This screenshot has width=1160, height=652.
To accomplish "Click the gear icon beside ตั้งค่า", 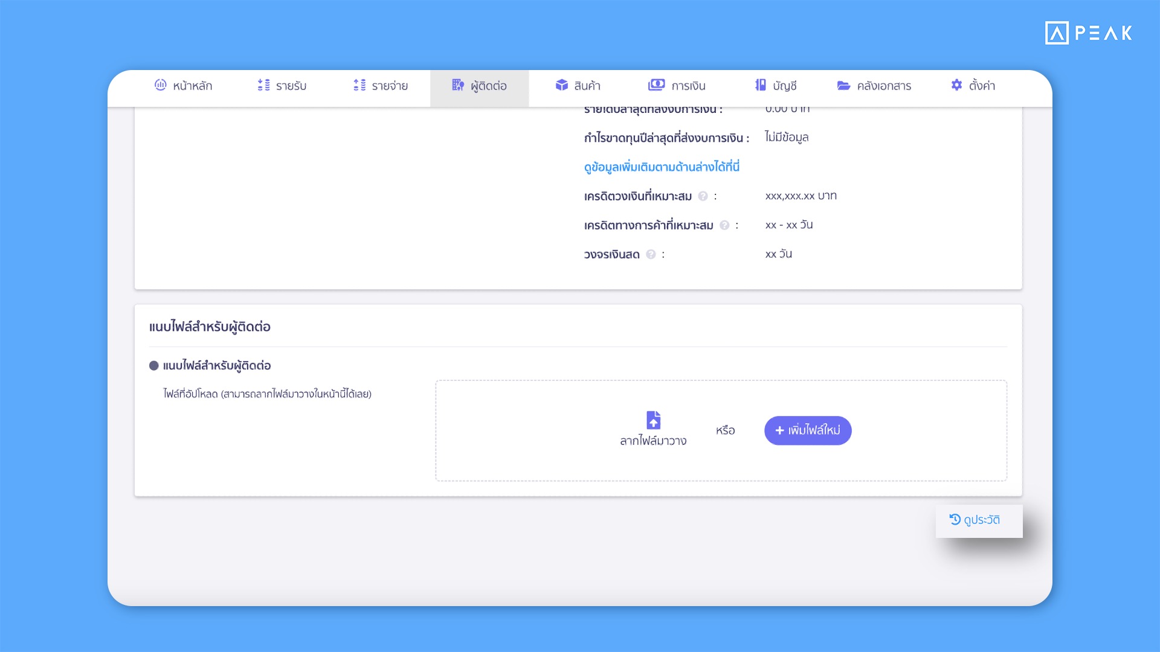I will click(x=956, y=85).
